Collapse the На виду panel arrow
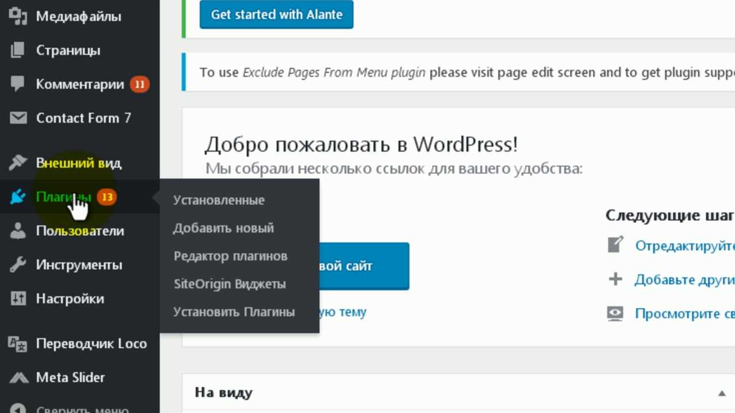 [721, 393]
